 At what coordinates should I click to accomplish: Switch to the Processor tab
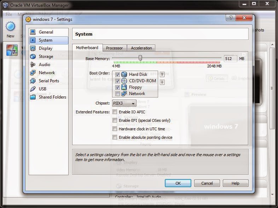[114, 48]
